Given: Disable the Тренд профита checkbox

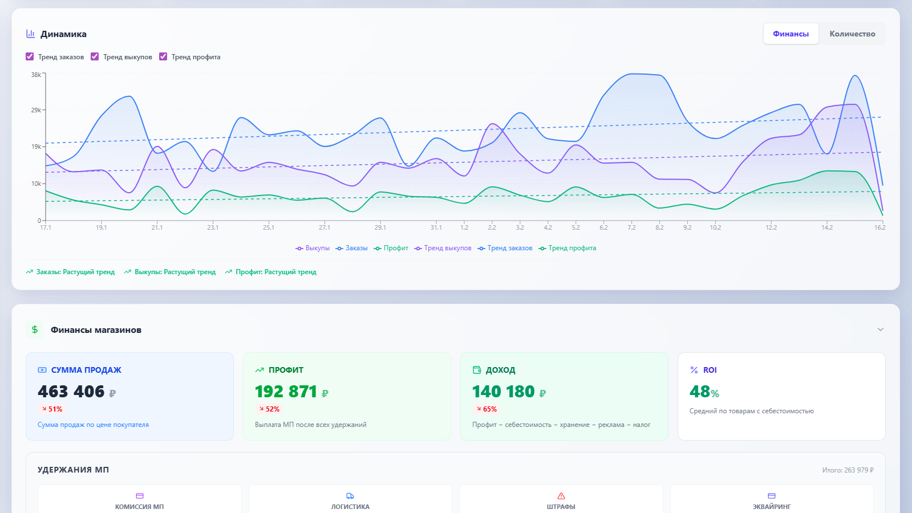Looking at the screenshot, I should tap(163, 56).
